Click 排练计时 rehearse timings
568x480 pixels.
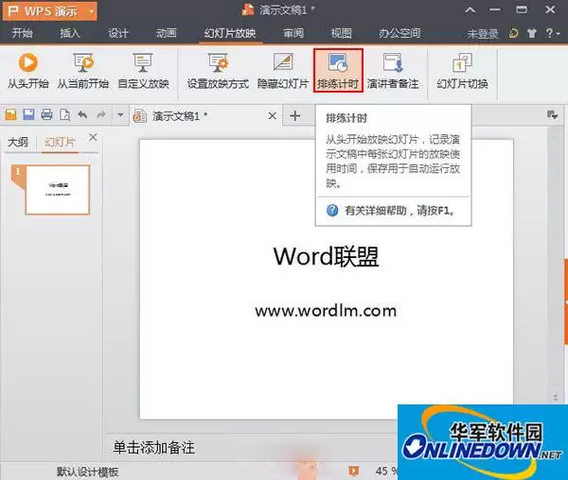338,71
